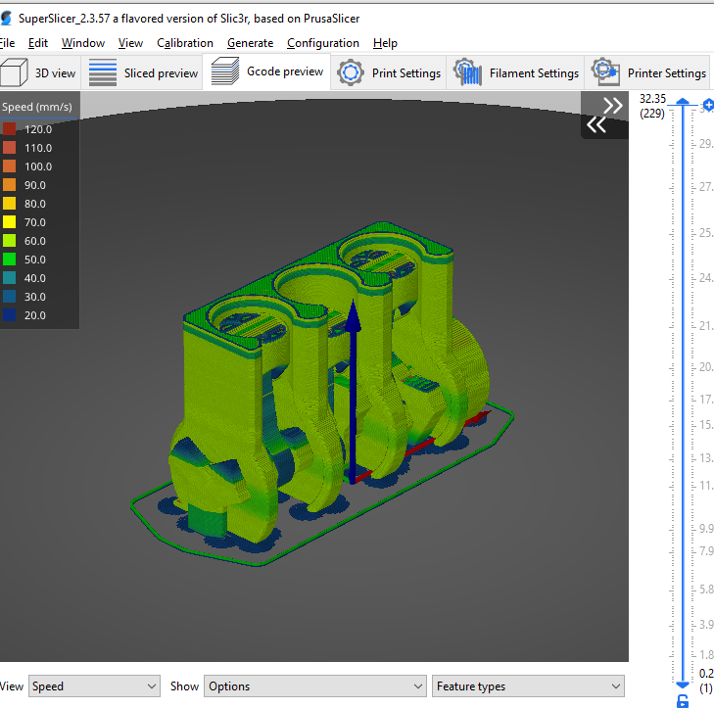Open the Window menu
Screen dimensions: 714x709
[x=83, y=43]
